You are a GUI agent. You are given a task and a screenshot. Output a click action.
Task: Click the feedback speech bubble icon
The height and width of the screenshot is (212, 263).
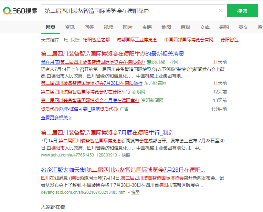point(67,40)
